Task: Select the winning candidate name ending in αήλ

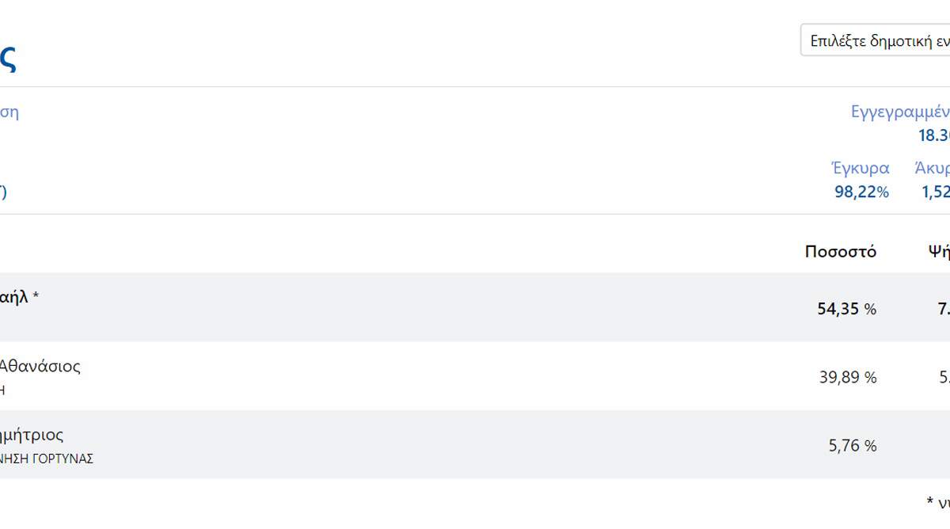Action: (14, 297)
